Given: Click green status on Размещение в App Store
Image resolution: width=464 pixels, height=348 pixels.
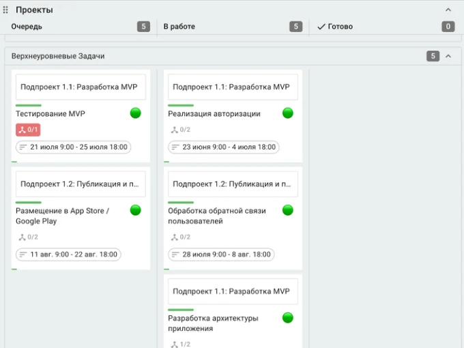Looking at the screenshot, I should click(x=135, y=210).
